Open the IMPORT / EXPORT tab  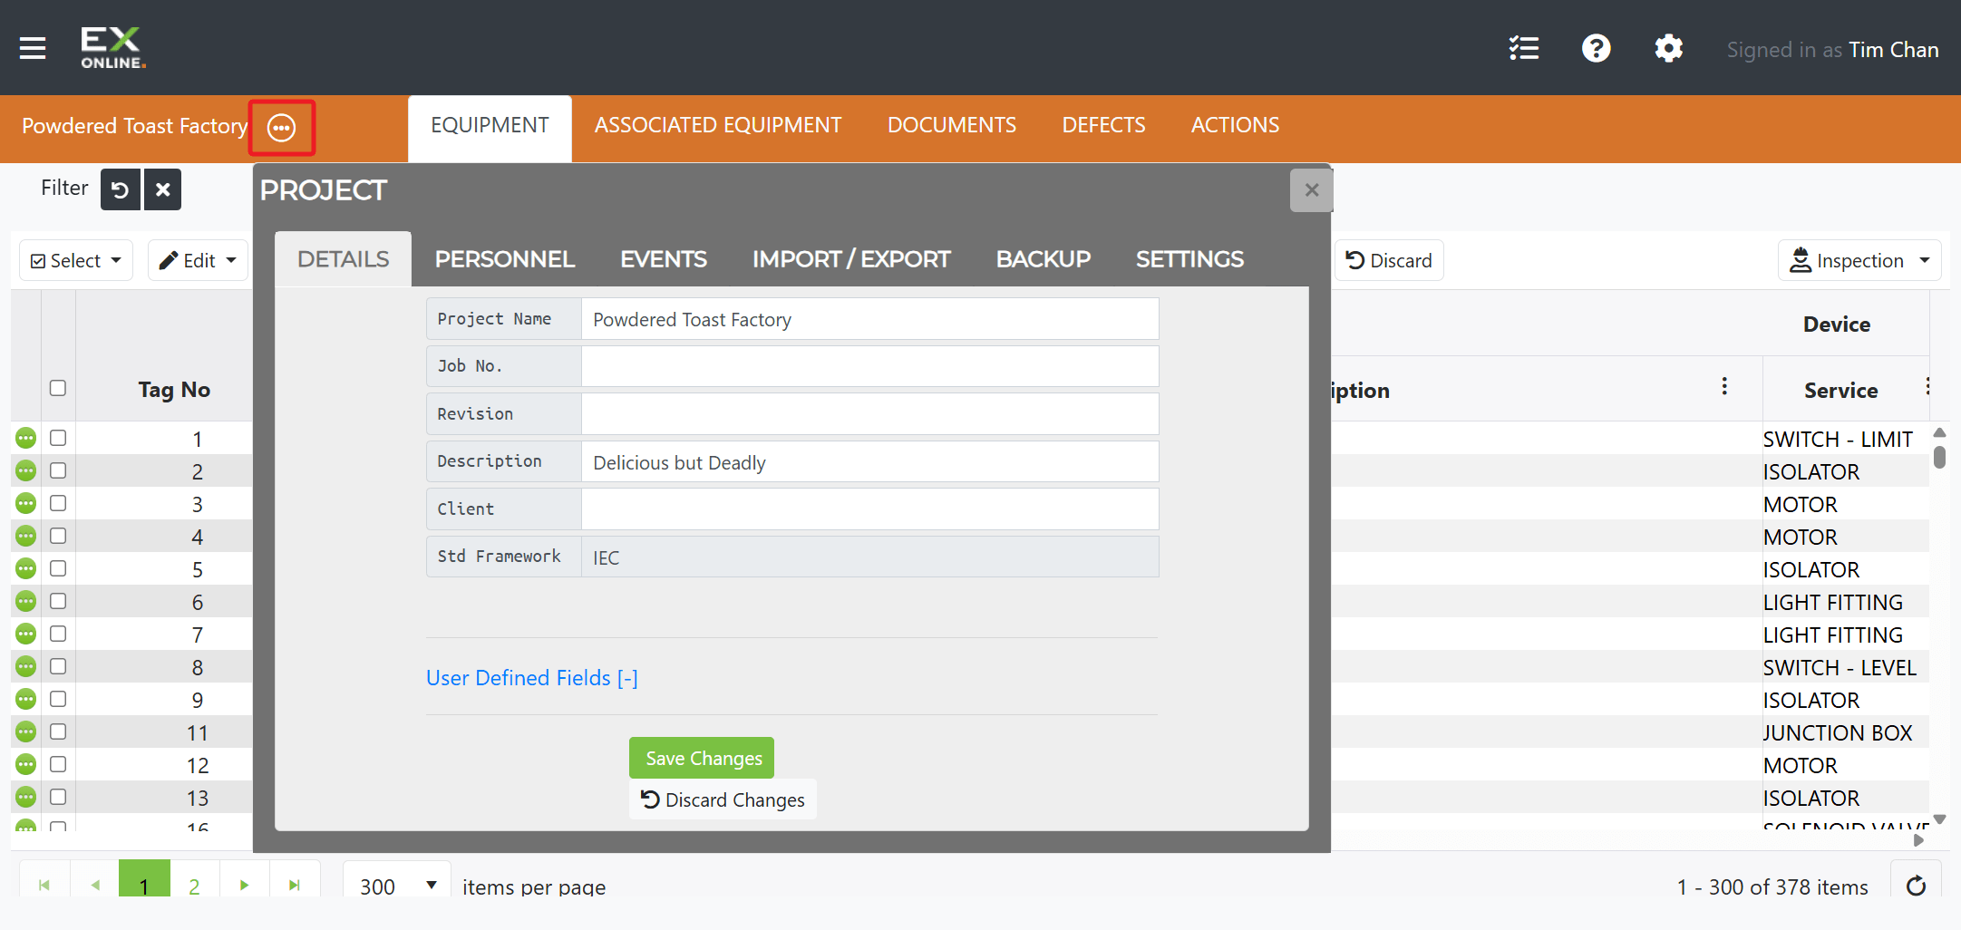pyautogui.click(x=851, y=259)
